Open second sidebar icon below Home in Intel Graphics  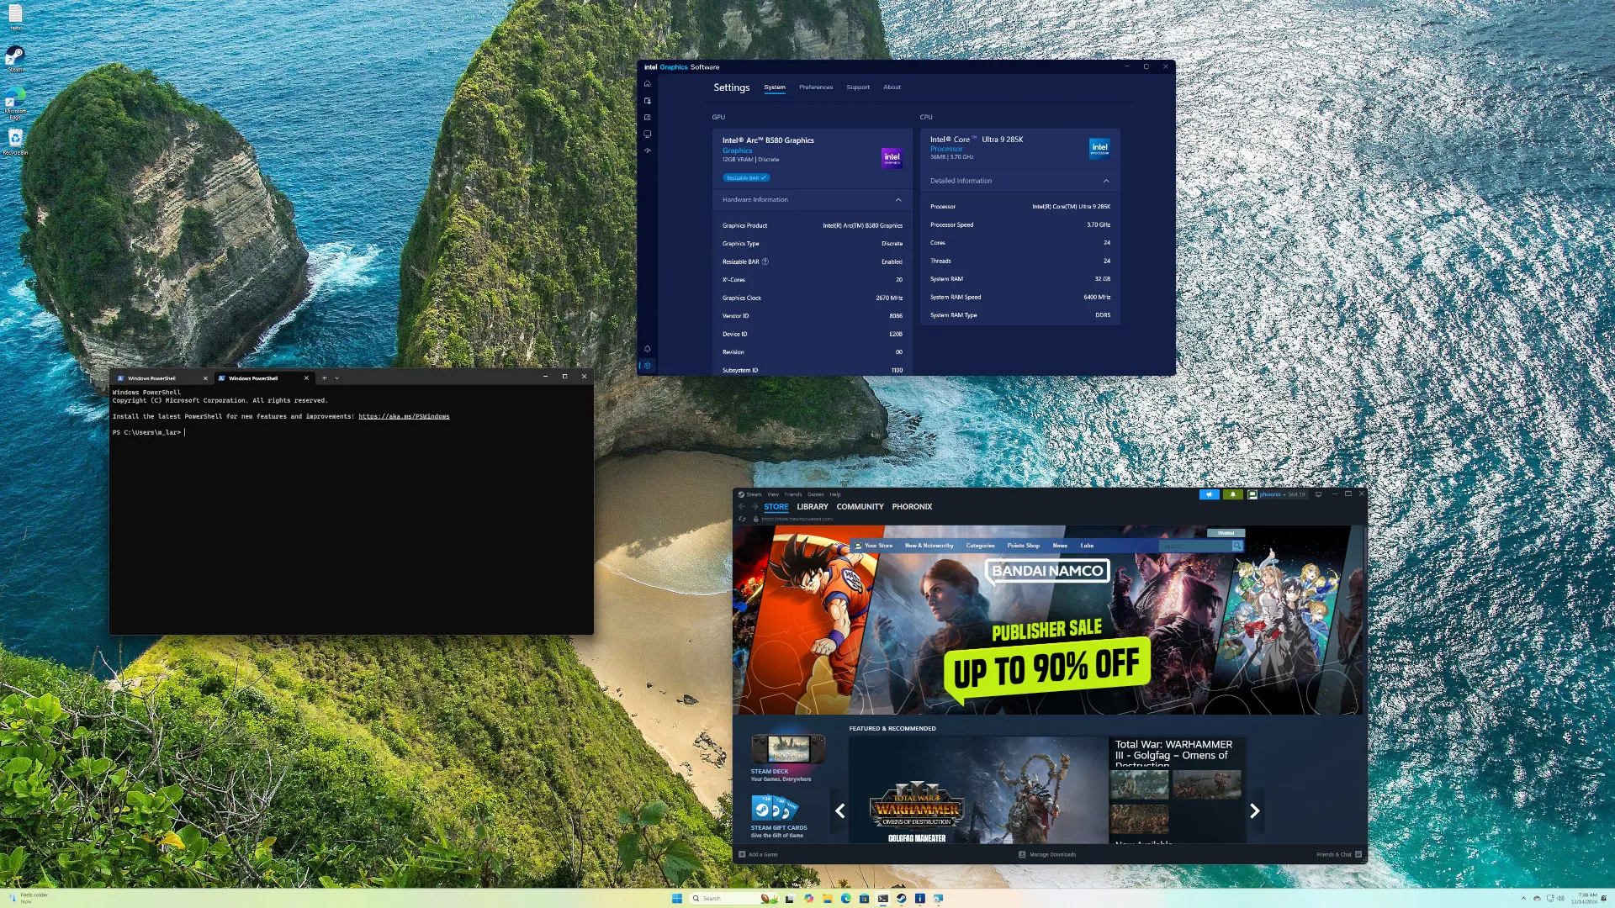[x=647, y=101]
